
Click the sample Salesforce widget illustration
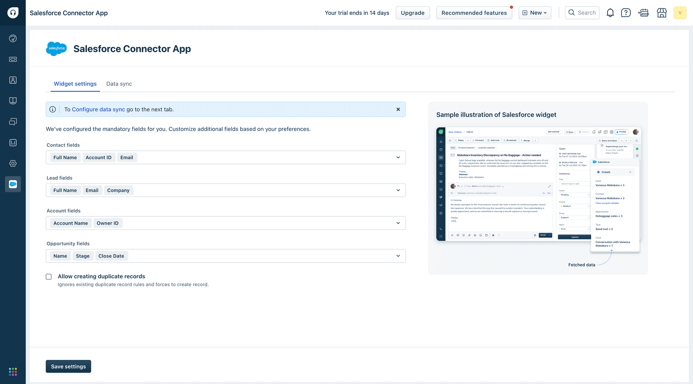click(538, 190)
